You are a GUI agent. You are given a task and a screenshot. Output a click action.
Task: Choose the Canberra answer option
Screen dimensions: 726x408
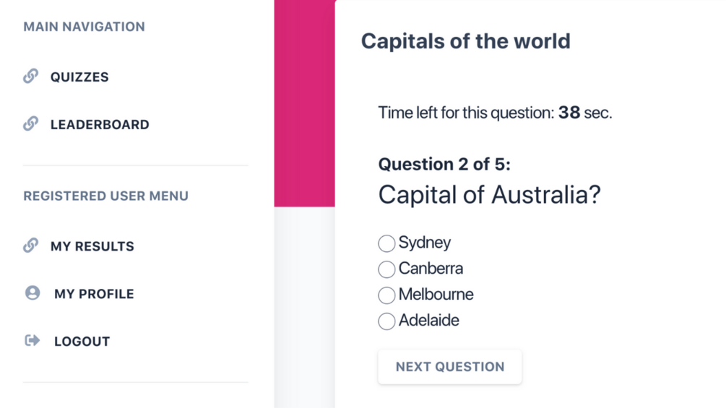pyautogui.click(x=386, y=269)
